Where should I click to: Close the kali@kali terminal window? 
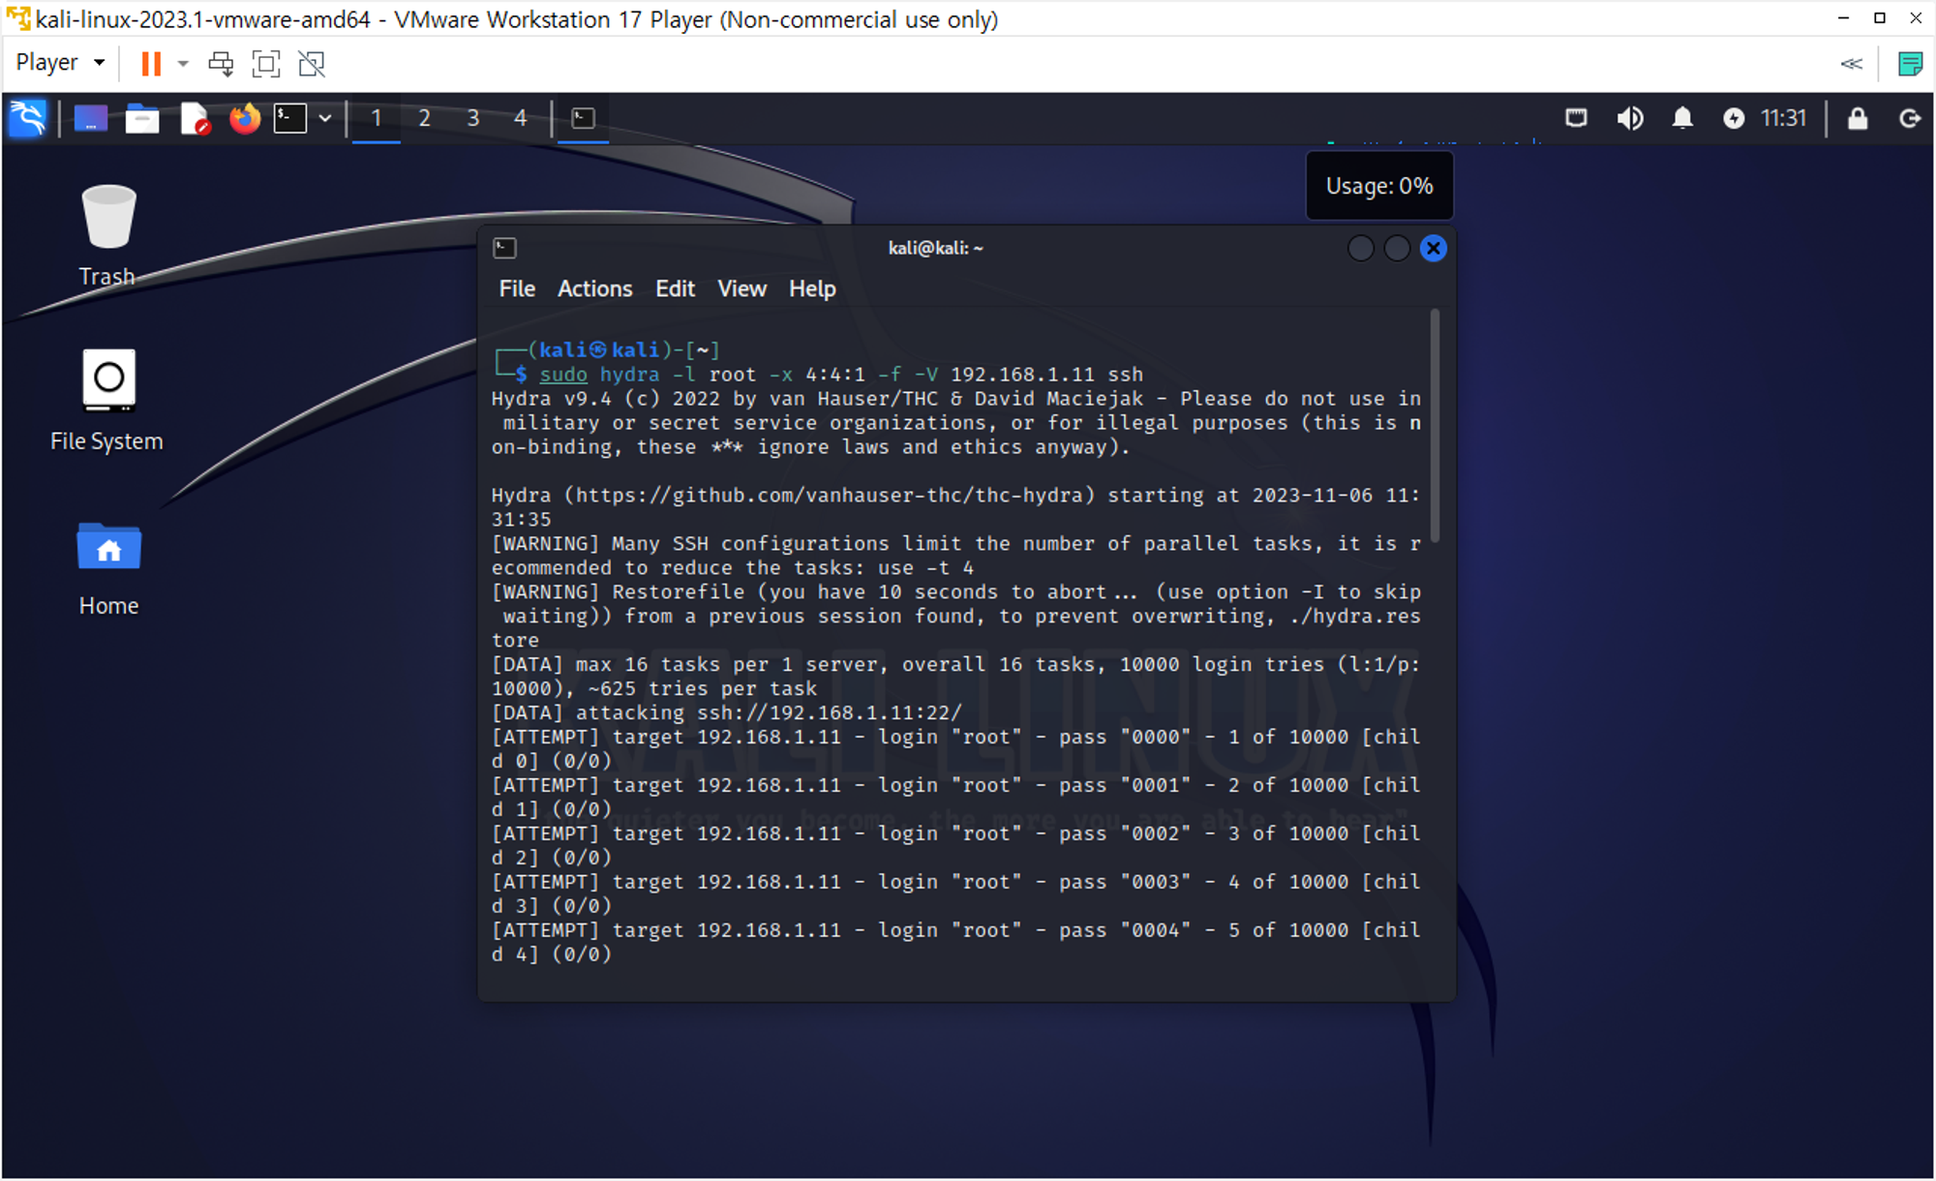[1434, 249]
